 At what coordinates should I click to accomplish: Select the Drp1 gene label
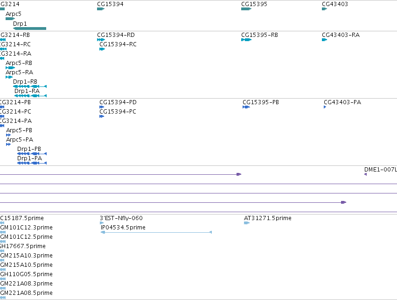coord(20,23)
